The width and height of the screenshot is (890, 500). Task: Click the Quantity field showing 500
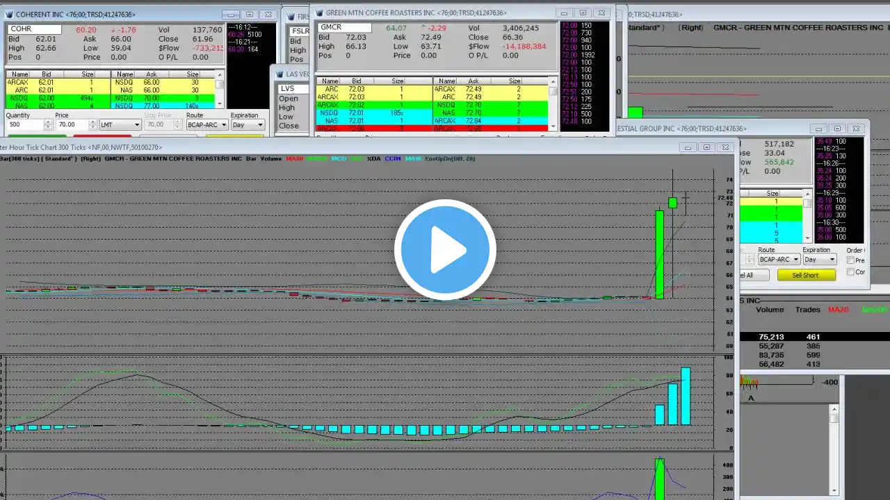click(24, 125)
